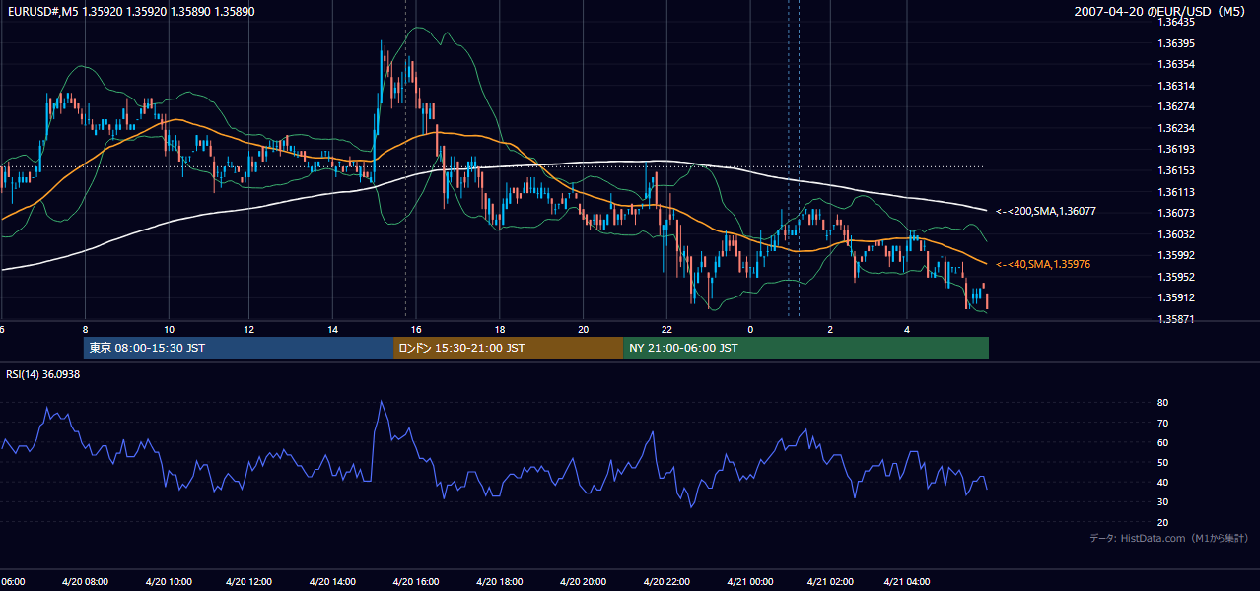This screenshot has height=591, width=1260.
Task: Click price level 1.35912 on the axis
Action: tap(1177, 297)
